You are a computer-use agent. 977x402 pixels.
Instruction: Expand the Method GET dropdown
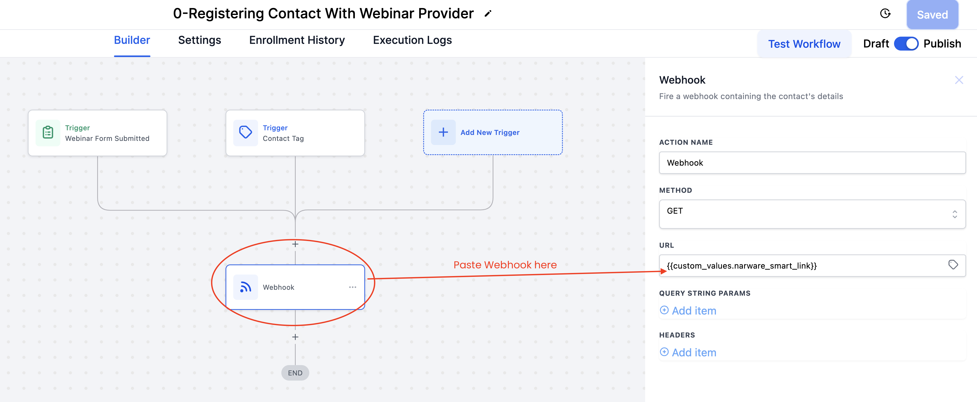pyautogui.click(x=812, y=214)
